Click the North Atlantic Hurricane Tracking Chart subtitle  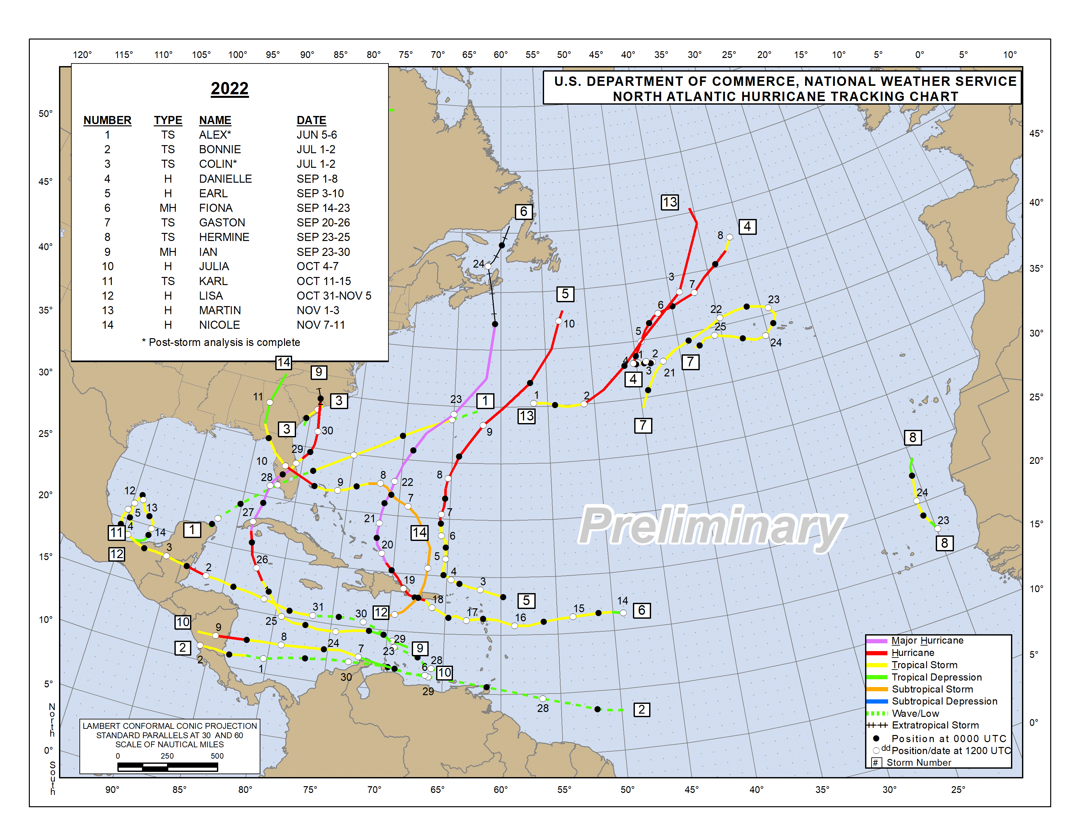click(785, 97)
